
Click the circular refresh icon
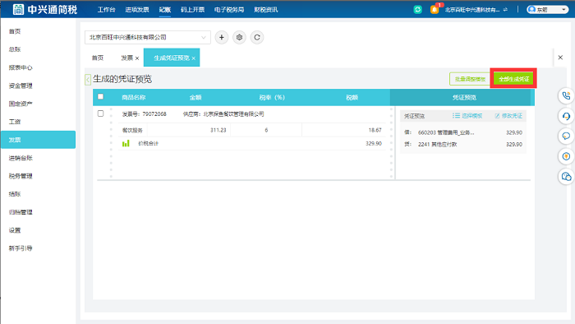point(256,38)
